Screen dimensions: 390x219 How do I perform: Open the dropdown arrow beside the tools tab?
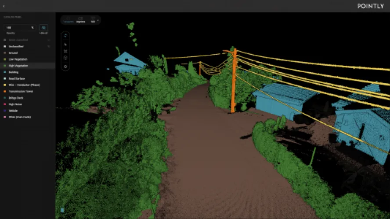click(98, 20)
